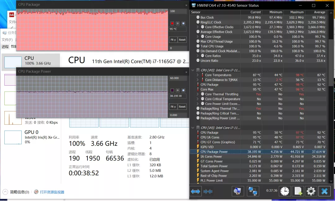Click Reset in CPU Package Power graph
335x201 pixels.
182,107
